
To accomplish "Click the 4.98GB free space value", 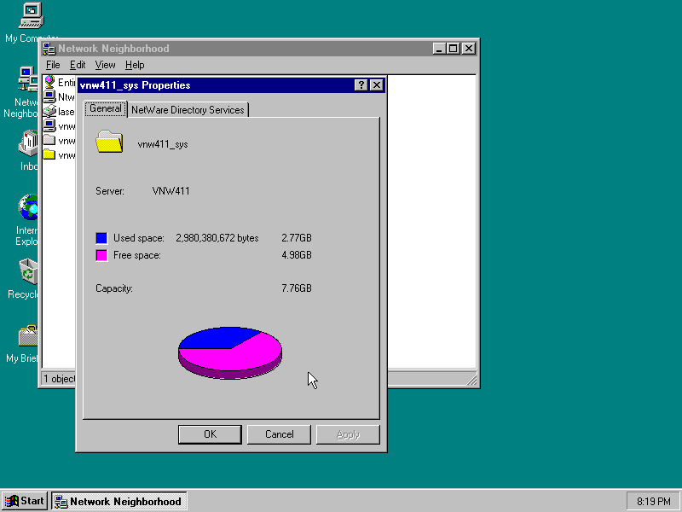I will (297, 255).
